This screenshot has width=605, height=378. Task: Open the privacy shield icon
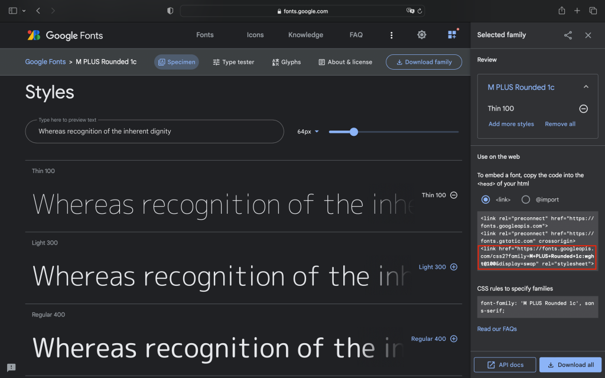[170, 11]
